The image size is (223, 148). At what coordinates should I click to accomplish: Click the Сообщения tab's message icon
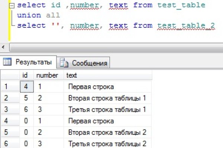pyautogui.click(x=64, y=63)
